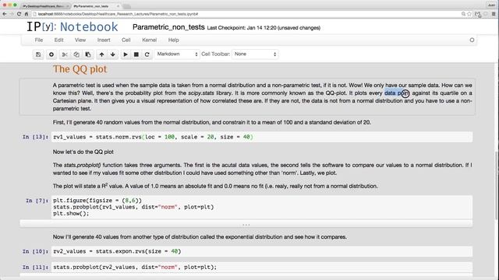The height and width of the screenshot is (280, 499).
Task: Click the paragraph starting 'First, I'll generate 40 random values'
Action: [211, 123]
